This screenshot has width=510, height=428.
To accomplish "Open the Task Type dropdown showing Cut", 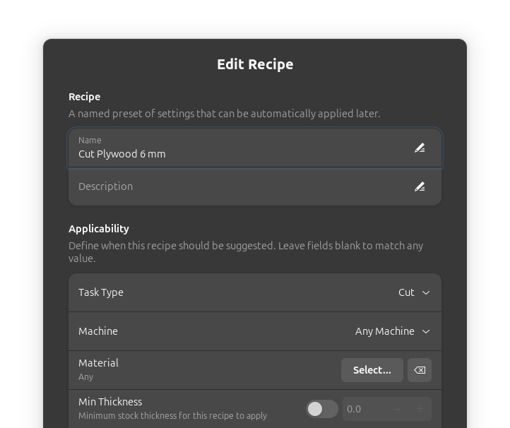I will (413, 292).
